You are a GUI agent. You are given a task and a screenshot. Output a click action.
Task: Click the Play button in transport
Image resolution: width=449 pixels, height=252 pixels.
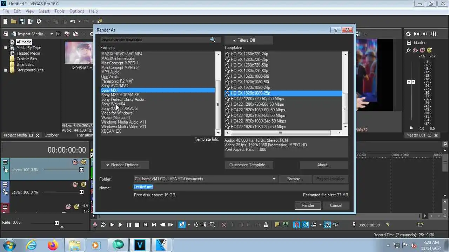120,225
